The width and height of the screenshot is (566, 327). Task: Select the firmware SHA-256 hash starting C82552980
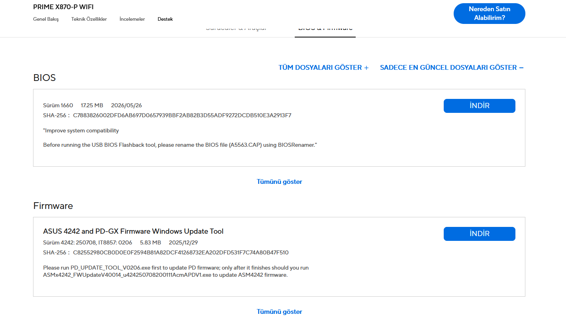(181, 252)
